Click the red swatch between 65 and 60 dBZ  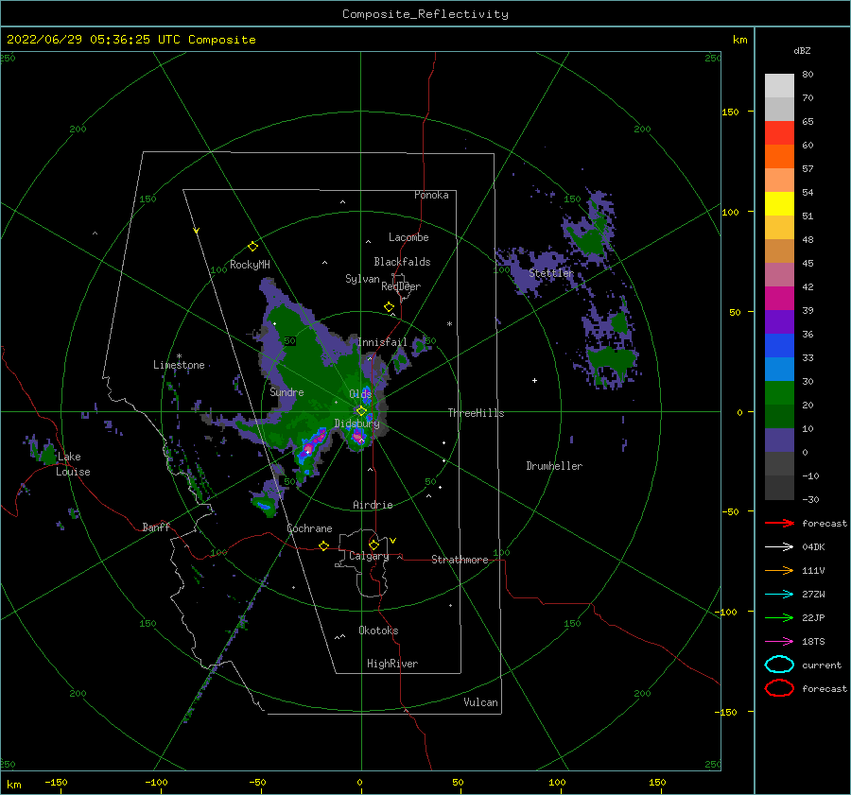click(x=779, y=133)
